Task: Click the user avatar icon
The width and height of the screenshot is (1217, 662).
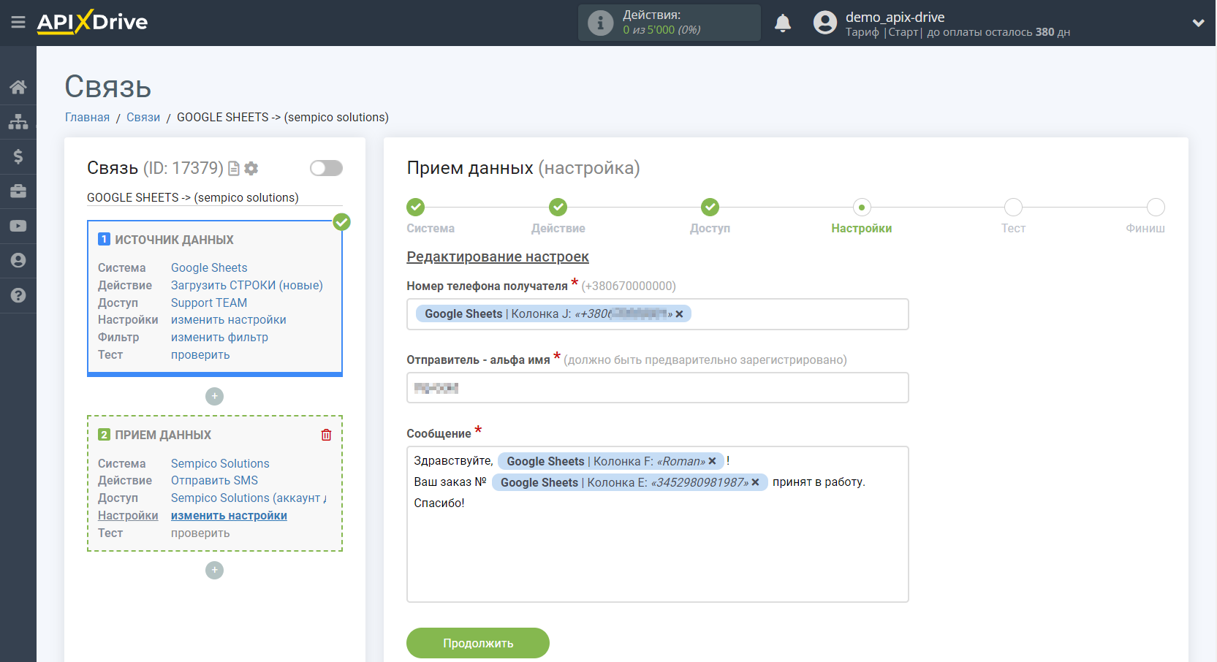Action: click(825, 23)
